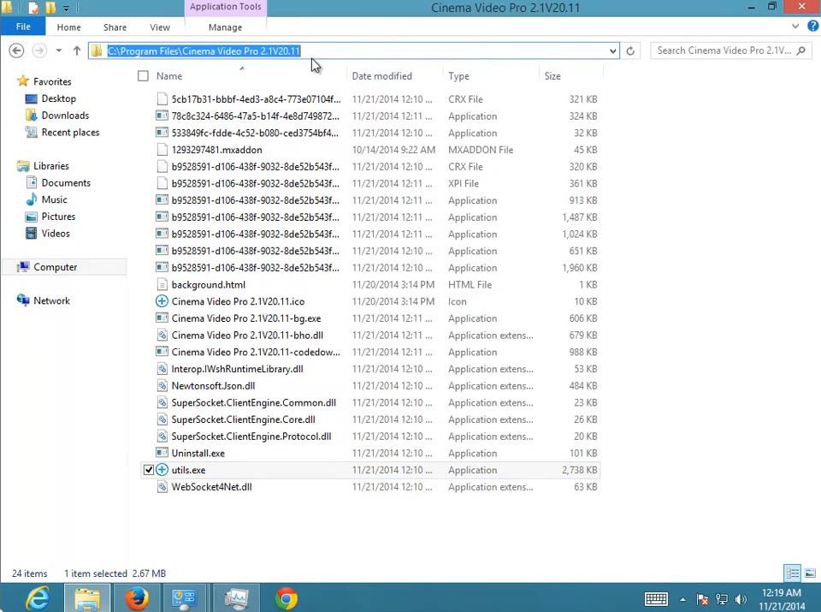Open Downloads under Favorites

[65, 116]
